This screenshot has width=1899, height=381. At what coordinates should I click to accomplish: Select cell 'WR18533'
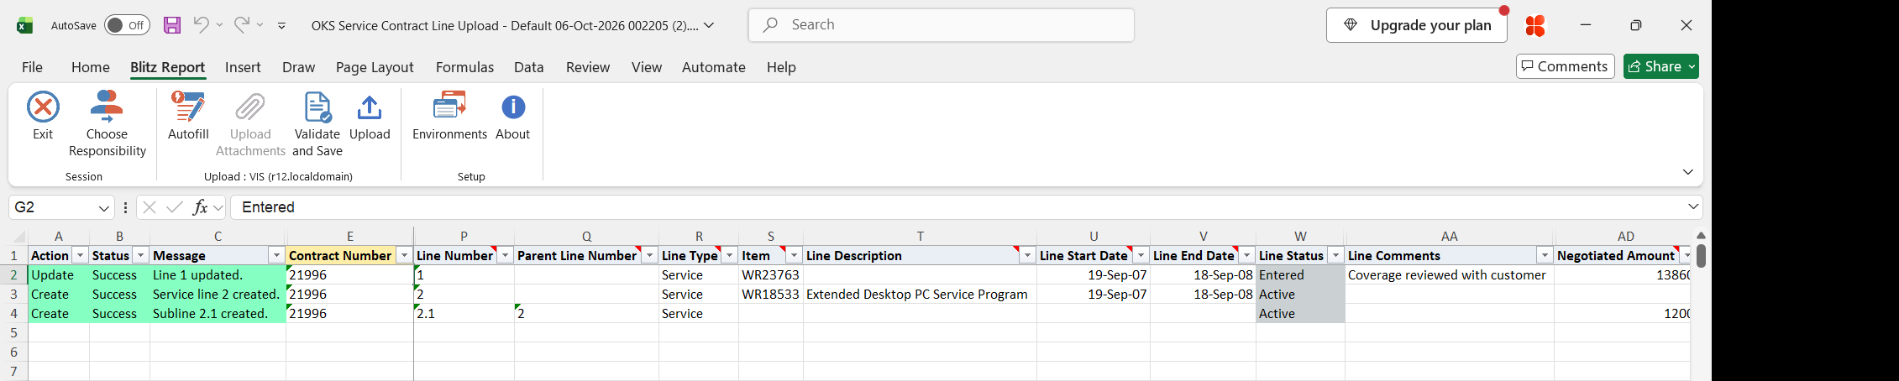[771, 295]
